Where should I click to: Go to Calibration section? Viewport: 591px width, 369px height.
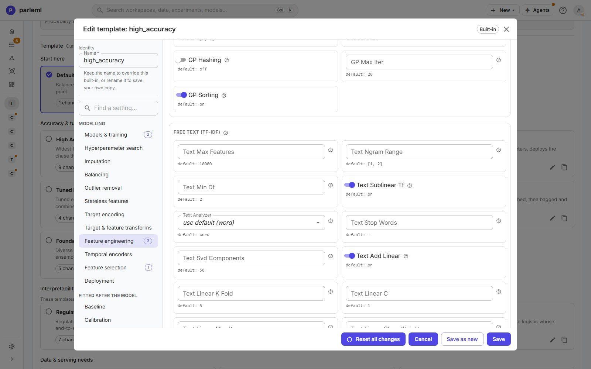pyautogui.click(x=118, y=320)
